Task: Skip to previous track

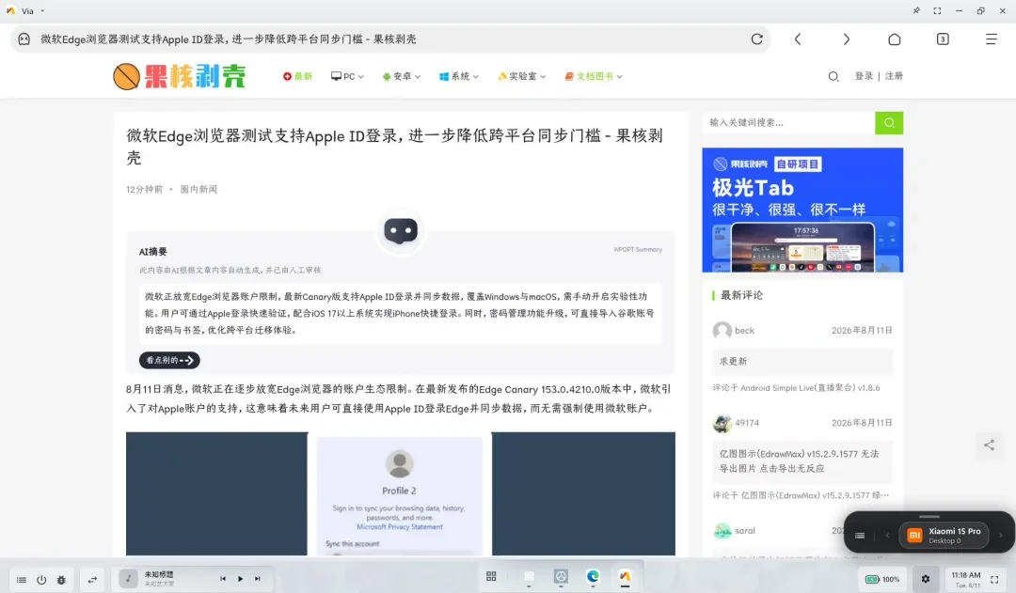Action: point(223,579)
